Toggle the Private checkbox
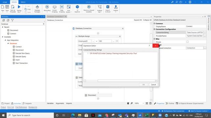The height and width of the screenshot is (118, 211). click(188, 42)
